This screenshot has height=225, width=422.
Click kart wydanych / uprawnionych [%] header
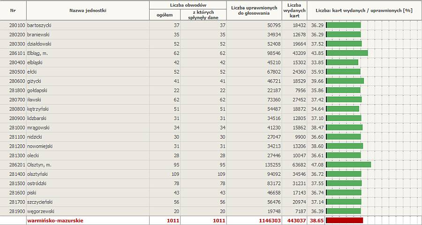coord(364,10)
